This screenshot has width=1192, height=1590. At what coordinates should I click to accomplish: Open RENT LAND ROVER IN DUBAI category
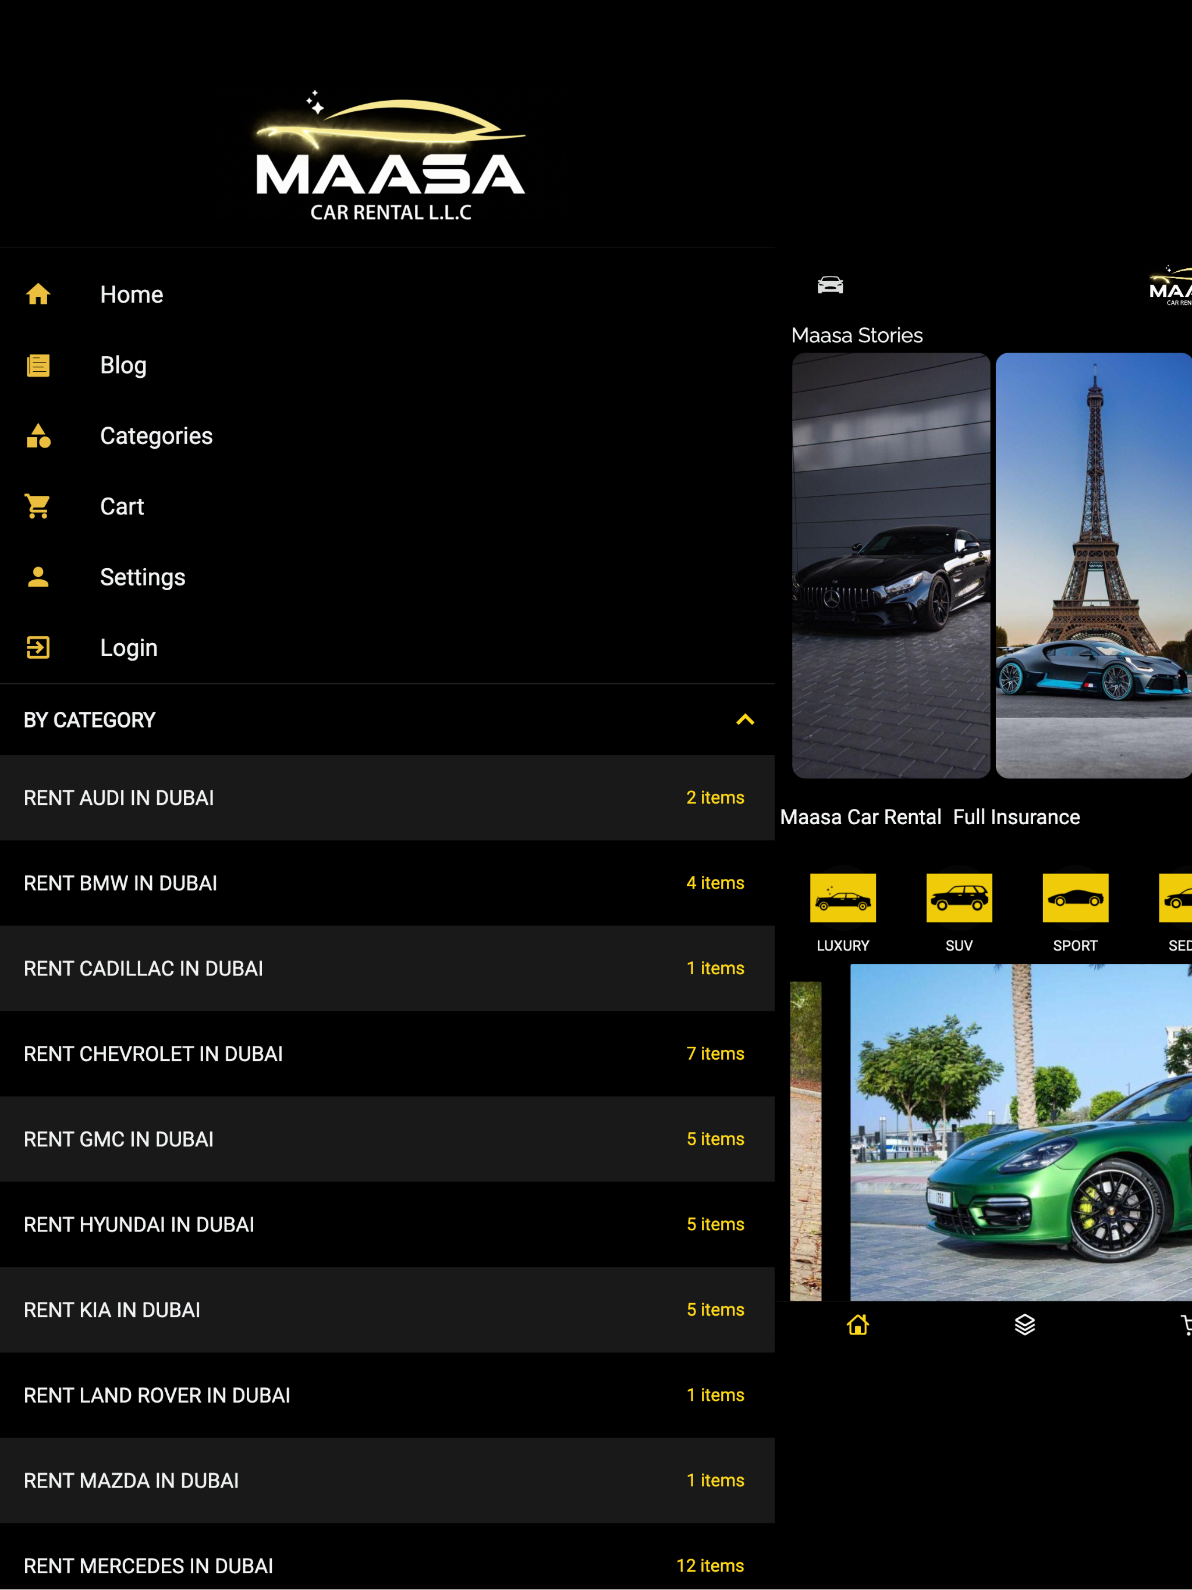click(387, 1395)
